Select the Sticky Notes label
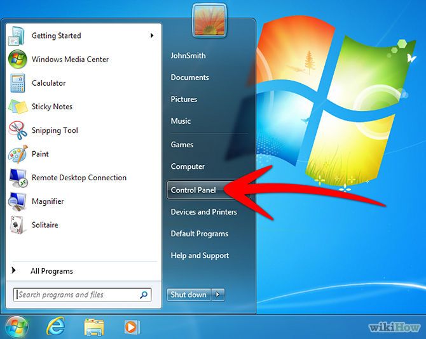Viewport: 426px width, 339px height. [x=52, y=107]
